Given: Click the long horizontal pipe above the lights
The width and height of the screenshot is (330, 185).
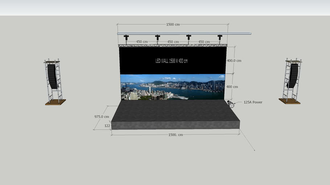Looking at the screenshot, I should point(239,34).
